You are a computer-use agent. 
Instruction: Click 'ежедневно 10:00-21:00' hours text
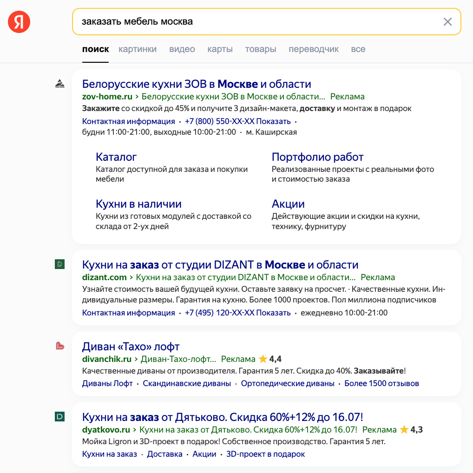pos(344,313)
